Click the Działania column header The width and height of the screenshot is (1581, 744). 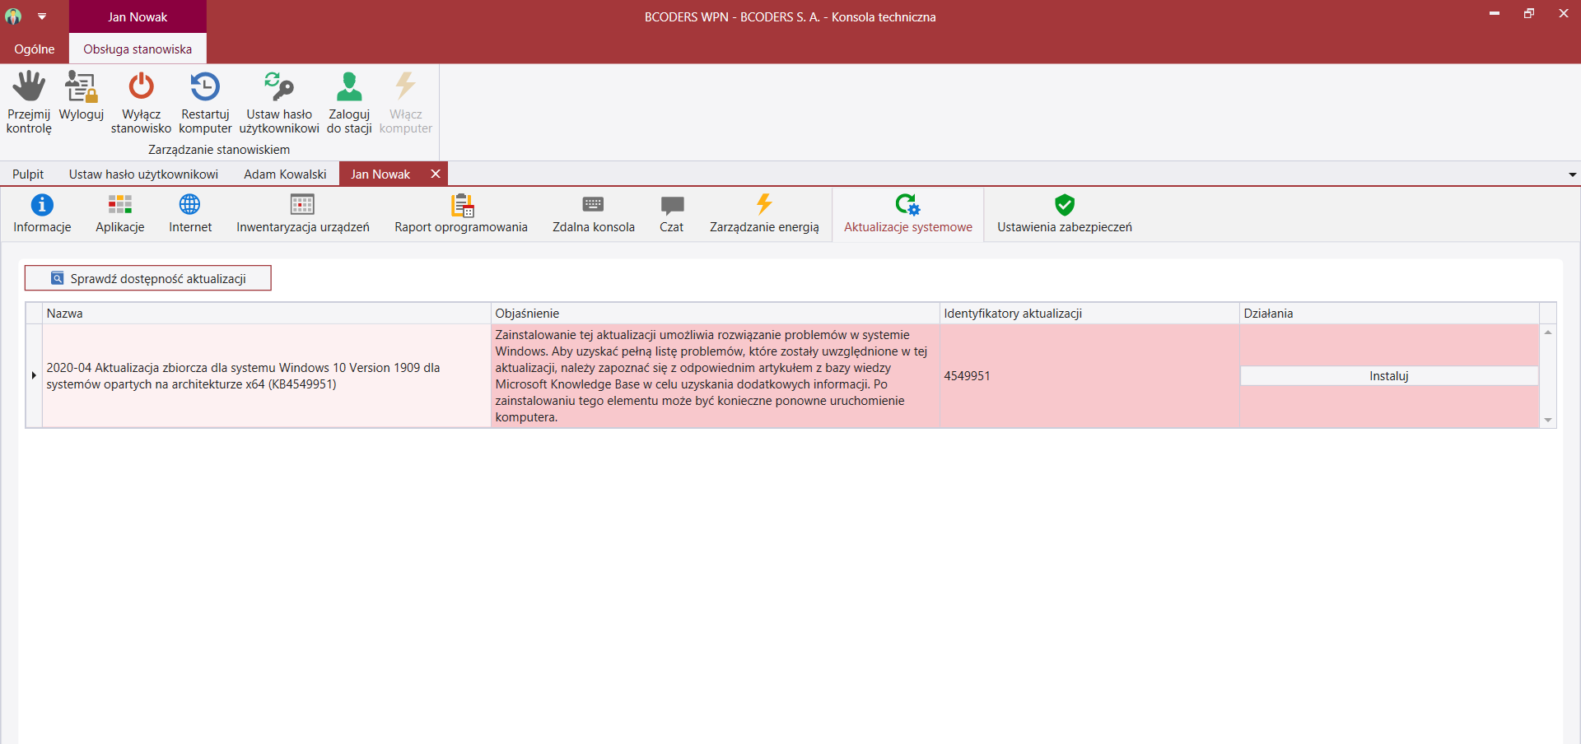pos(1389,314)
